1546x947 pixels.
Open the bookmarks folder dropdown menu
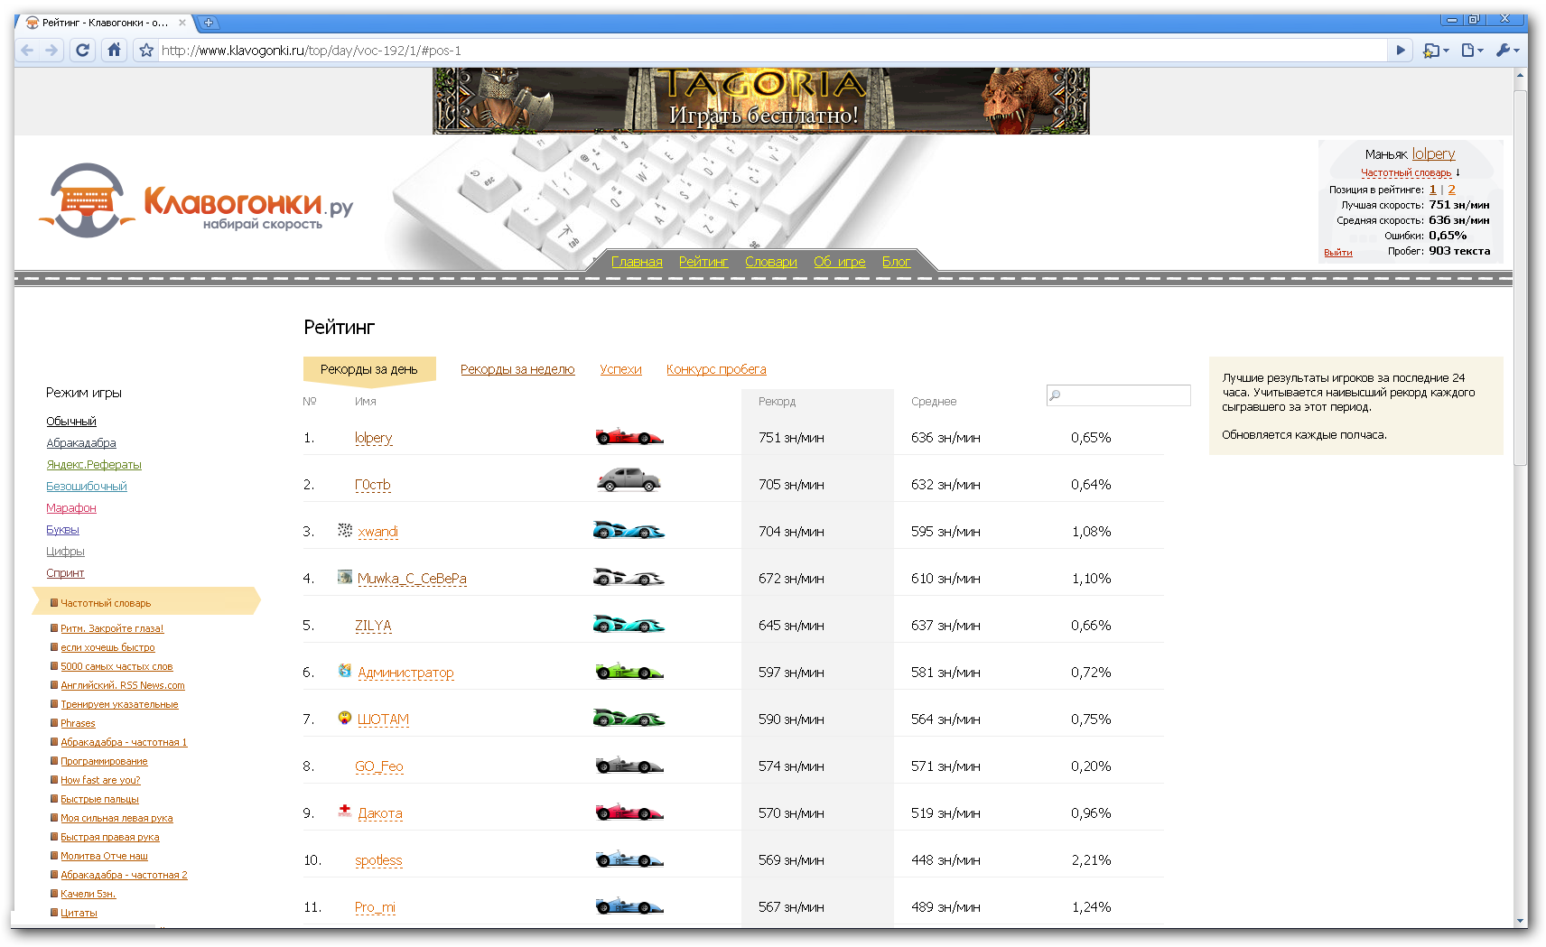1435,51
